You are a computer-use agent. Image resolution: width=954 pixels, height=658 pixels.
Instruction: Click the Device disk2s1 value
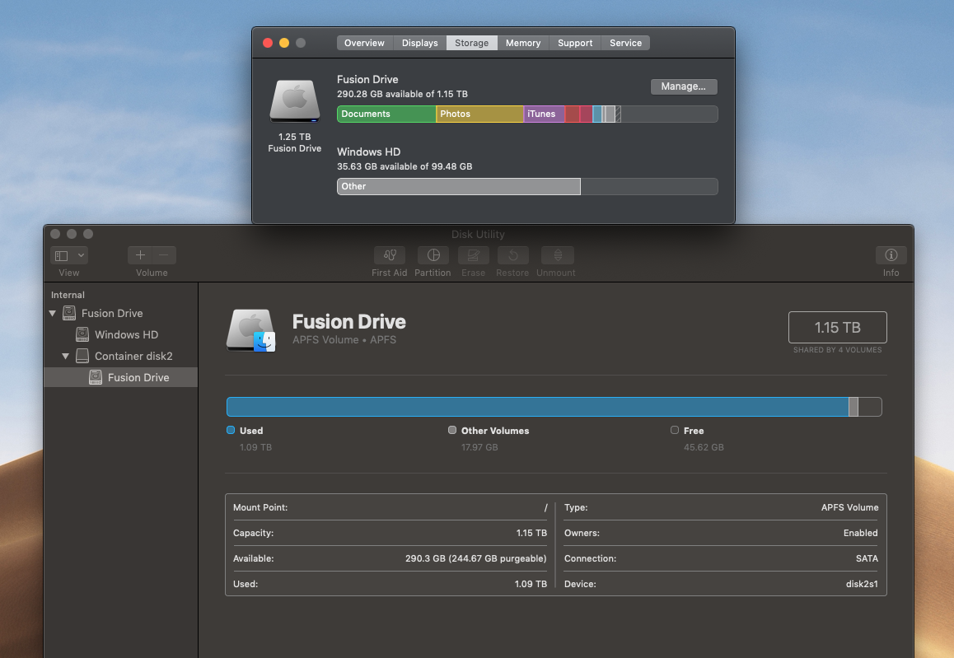pos(862,584)
